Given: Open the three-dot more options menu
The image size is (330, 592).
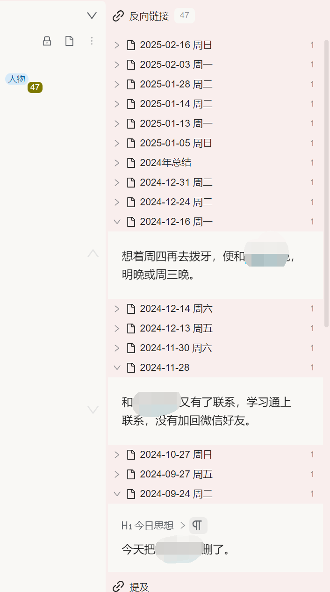Looking at the screenshot, I should (x=92, y=41).
